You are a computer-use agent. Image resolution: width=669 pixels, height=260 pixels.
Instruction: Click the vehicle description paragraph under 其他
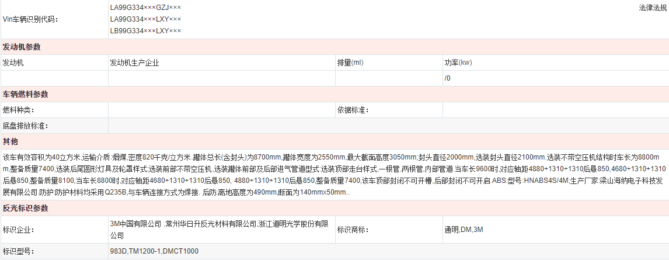333,174
